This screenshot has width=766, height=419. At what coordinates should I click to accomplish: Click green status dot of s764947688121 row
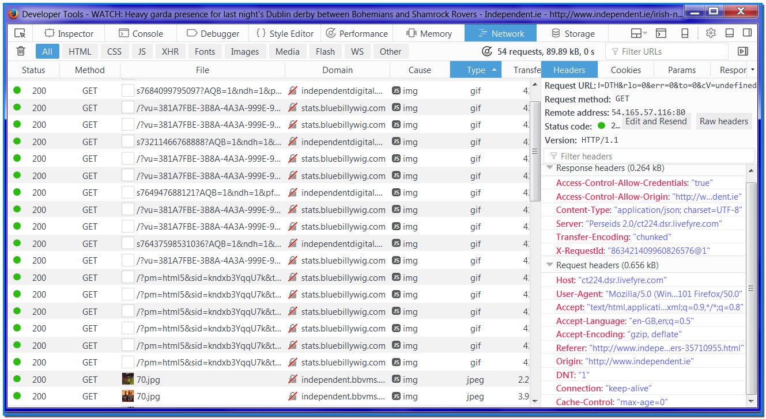(x=17, y=192)
